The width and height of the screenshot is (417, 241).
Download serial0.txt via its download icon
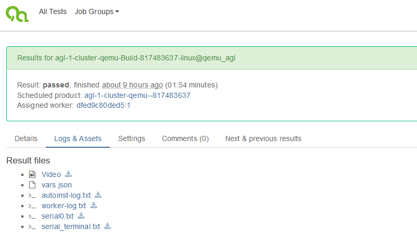[81, 216]
